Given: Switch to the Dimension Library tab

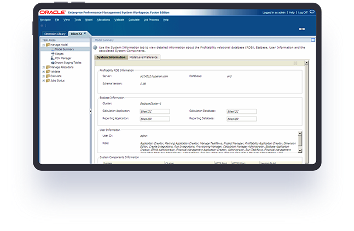Looking at the screenshot, I should click(x=55, y=33).
